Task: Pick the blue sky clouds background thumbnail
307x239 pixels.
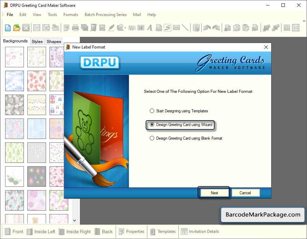Action: [14, 81]
